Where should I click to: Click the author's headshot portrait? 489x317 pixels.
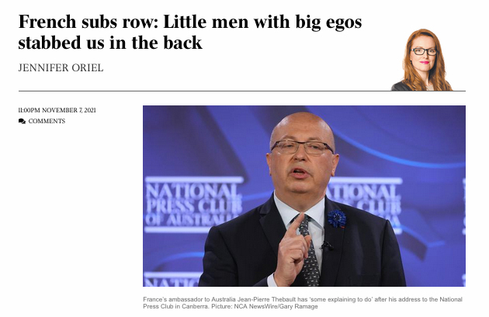click(422, 60)
